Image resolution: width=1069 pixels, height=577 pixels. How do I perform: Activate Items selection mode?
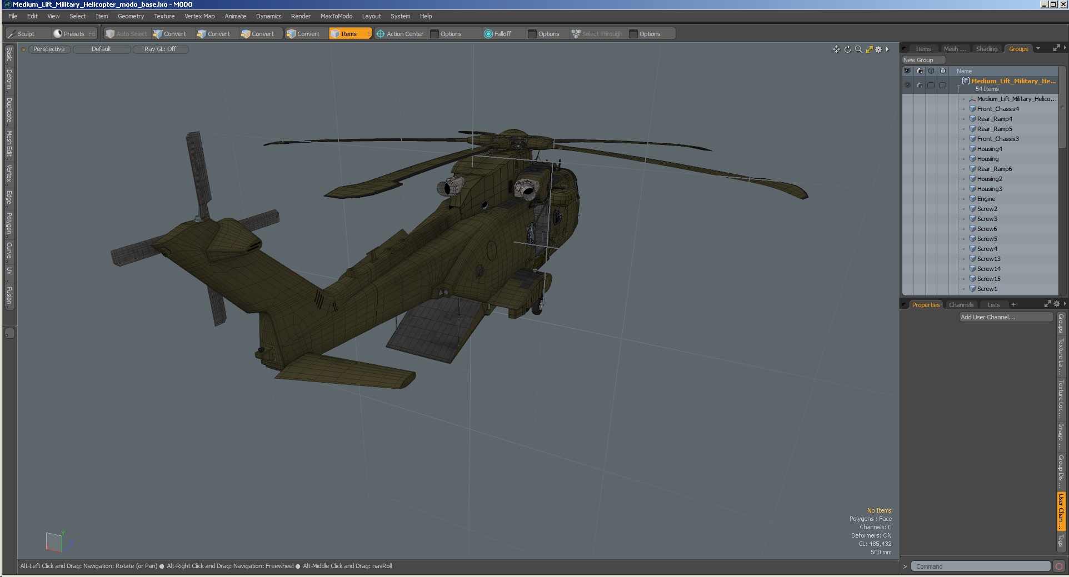[350, 34]
